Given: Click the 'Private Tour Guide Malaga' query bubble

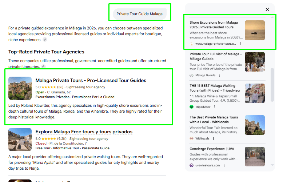Looking at the screenshot, I should (x=139, y=14).
